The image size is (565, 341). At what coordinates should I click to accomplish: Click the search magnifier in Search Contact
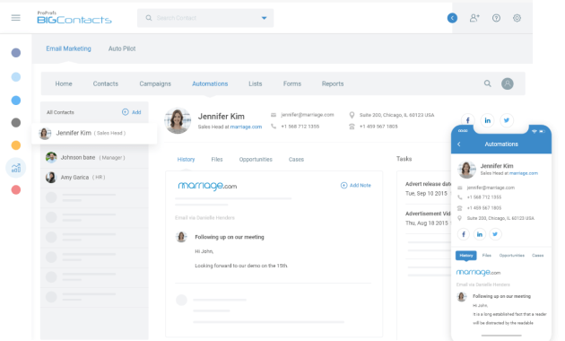pos(149,18)
